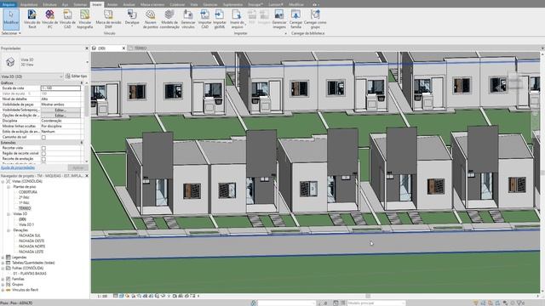The height and width of the screenshot is (306, 545).
Task: Expand the Grupos tree node
Action: pos(3,285)
